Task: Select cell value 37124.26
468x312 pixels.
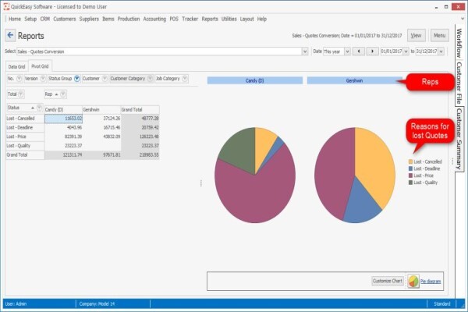Action: (x=101, y=119)
